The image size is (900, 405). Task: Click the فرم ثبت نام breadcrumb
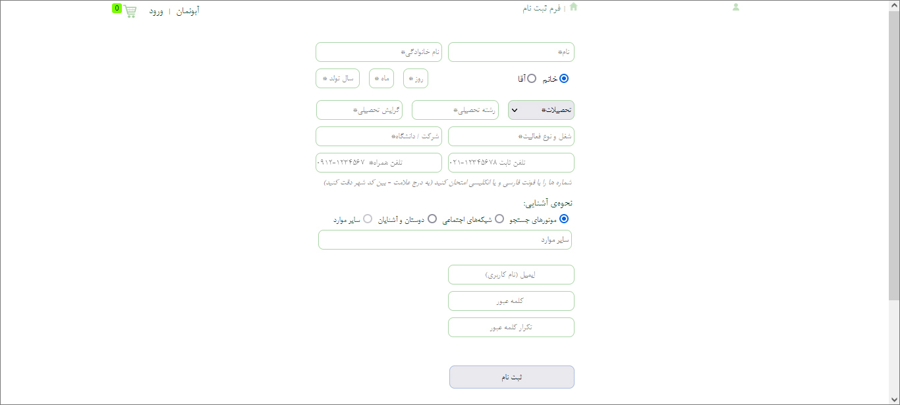541,9
